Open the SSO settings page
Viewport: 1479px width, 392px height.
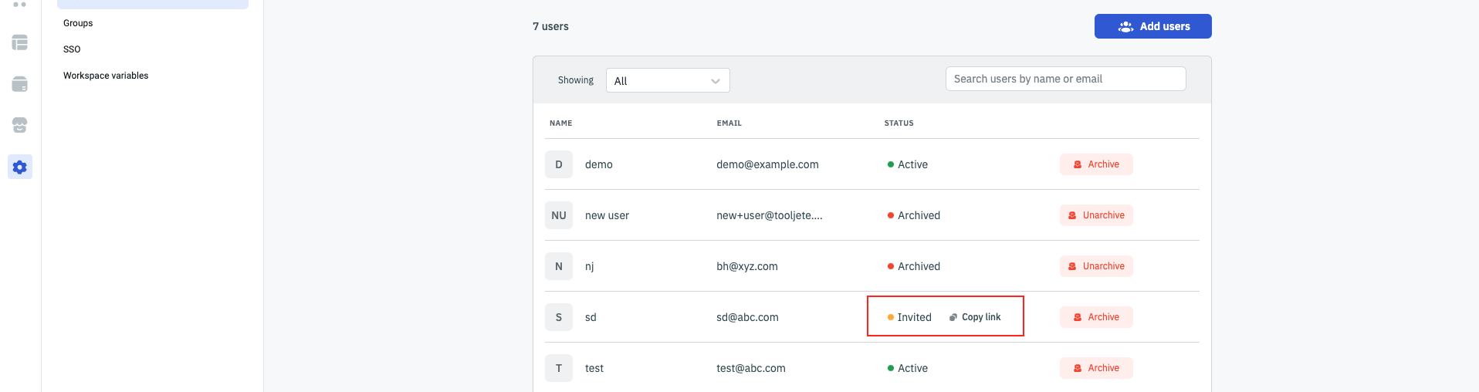[x=72, y=49]
